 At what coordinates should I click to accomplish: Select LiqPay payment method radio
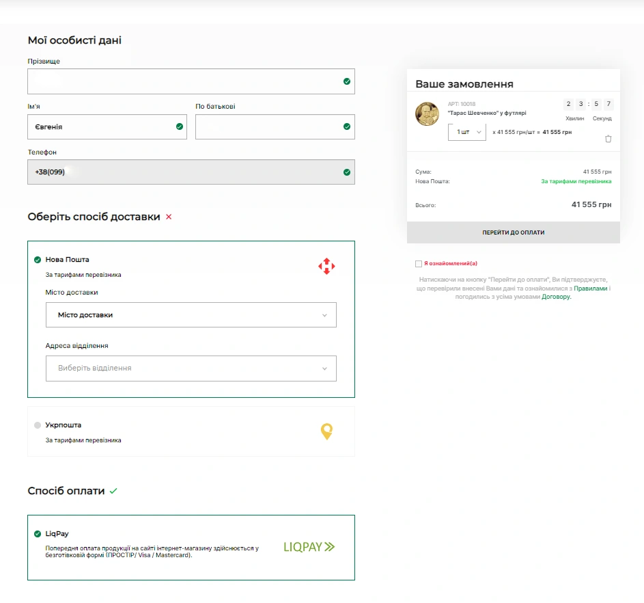pos(38,534)
